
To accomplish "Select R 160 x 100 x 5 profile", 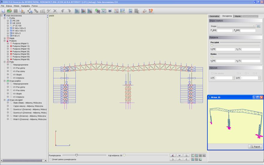I will click(19, 28).
